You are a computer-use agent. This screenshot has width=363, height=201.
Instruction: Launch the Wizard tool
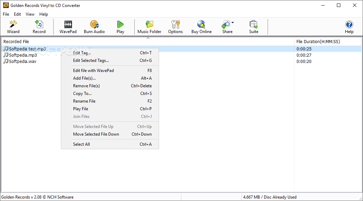click(13, 27)
